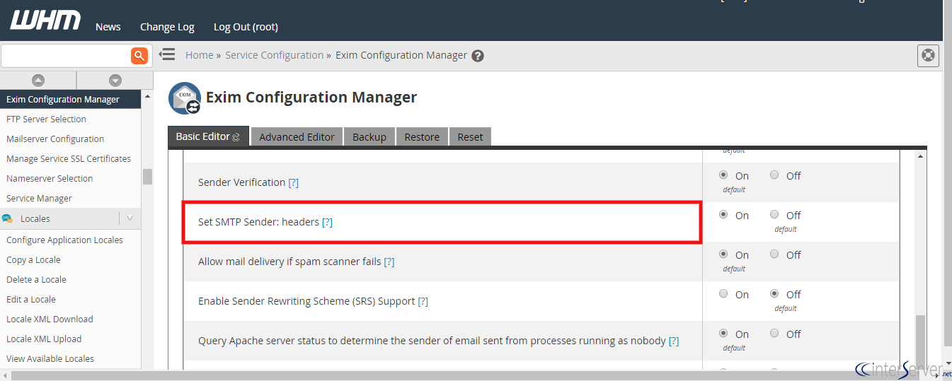Click the support lifebuoy icon

pos(927,55)
